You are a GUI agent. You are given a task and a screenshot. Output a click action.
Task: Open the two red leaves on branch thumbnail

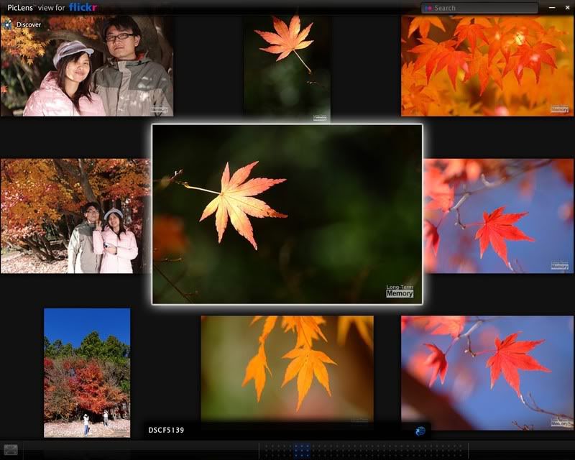(487, 373)
